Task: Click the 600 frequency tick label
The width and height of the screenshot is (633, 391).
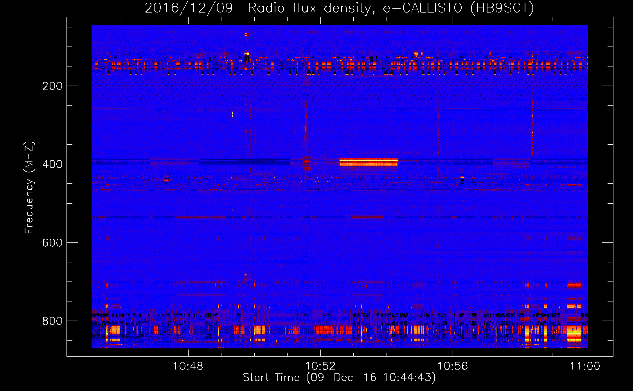Action: pyautogui.click(x=52, y=243)
